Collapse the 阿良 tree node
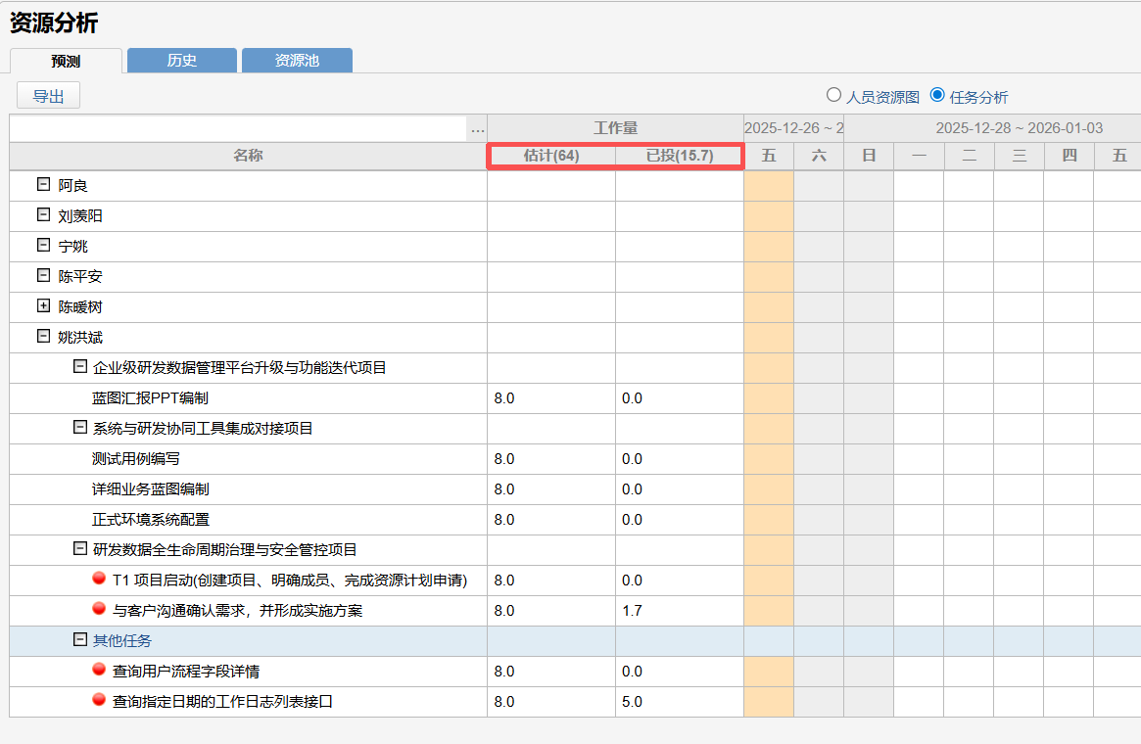 [x=43, y=184]
